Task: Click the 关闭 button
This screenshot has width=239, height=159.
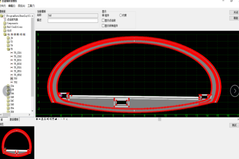Action: [235, 12]
